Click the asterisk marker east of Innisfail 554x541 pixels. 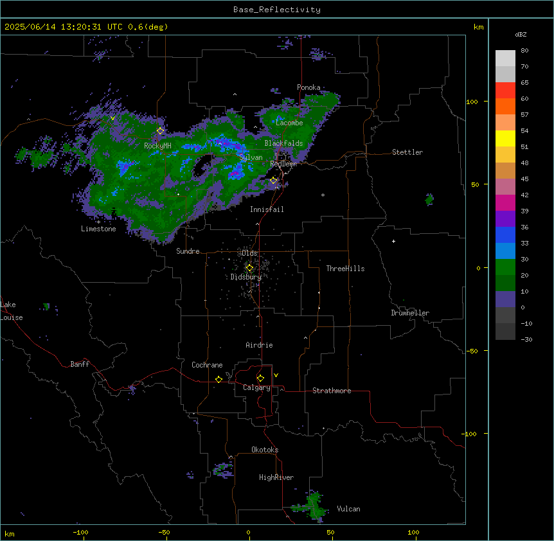[x=323, y=195]
